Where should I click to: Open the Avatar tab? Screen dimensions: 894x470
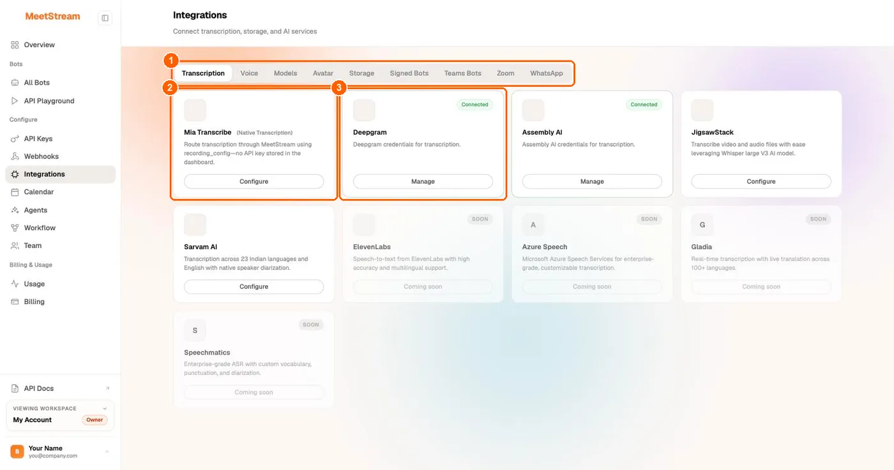click(x=323, y=73)
